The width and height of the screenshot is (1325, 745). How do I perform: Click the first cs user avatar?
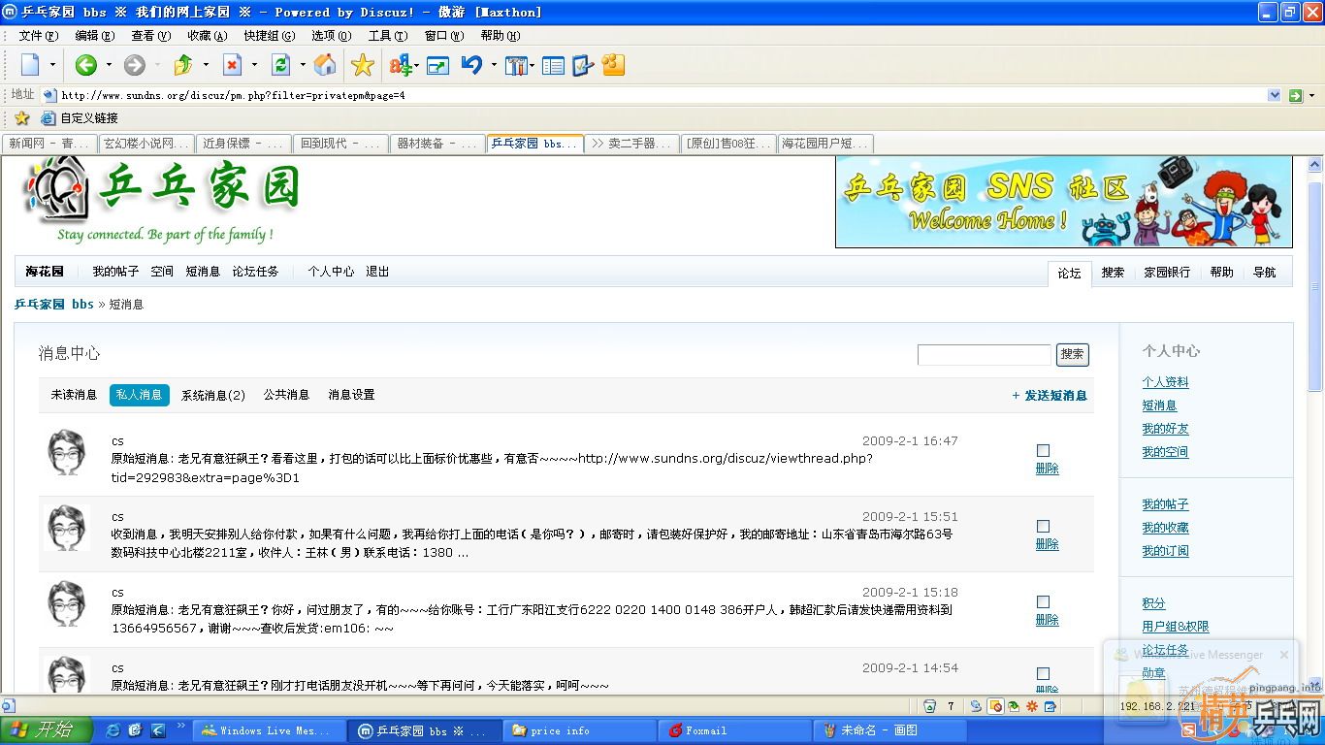click(x=66, y=452)
